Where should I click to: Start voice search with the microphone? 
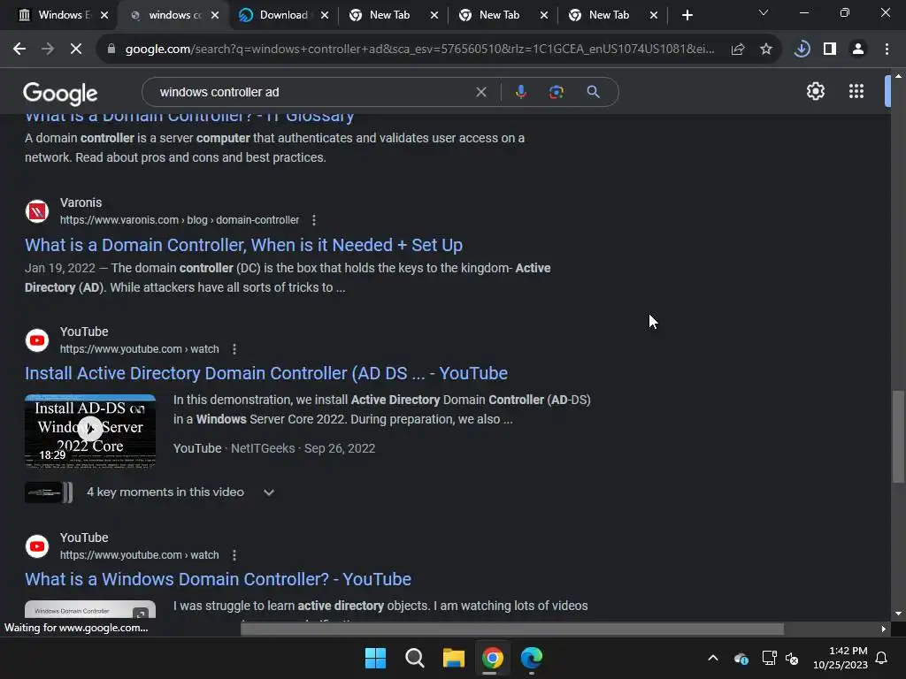click(x=520, y=92)
